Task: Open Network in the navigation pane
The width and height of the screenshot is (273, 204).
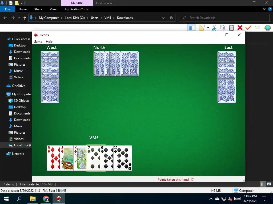Action: click(x=18, y=154)
